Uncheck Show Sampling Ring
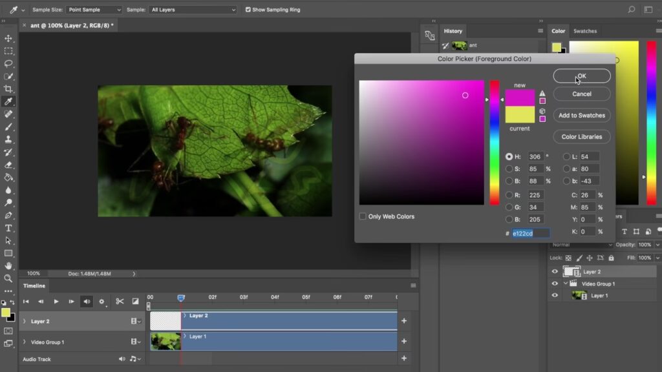The image size is (662, 372). coord(248,10)
